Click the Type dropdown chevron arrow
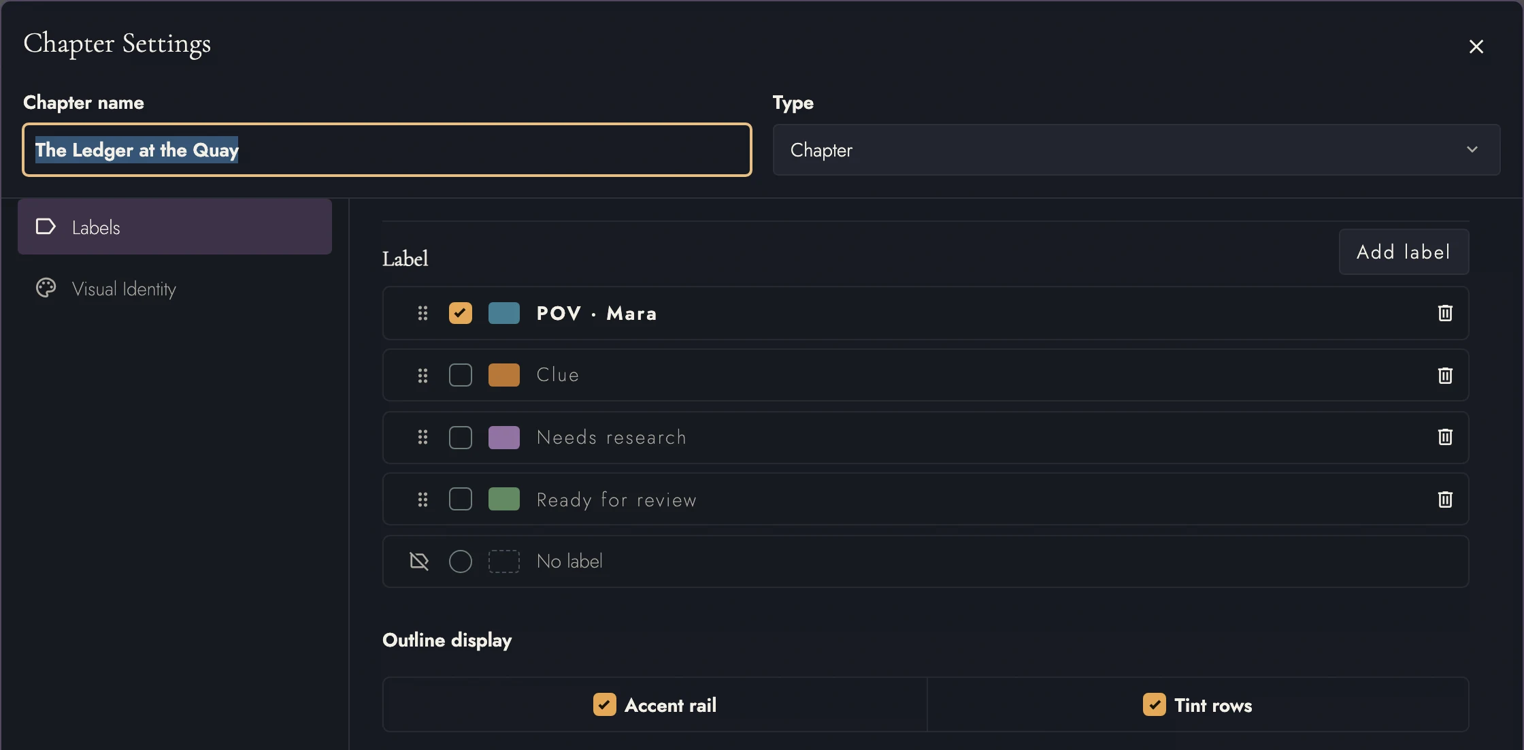Image resolution: width=1524 pixels, height=750 pixels. pos(1472,150)
